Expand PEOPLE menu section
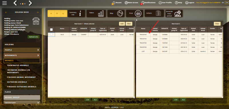 pyautogui.click(x=22, y=50)
